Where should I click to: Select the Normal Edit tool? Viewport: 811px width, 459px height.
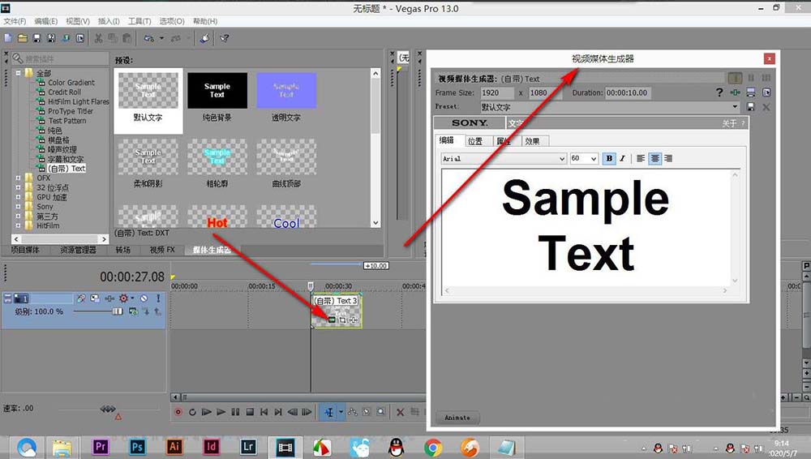329,413
